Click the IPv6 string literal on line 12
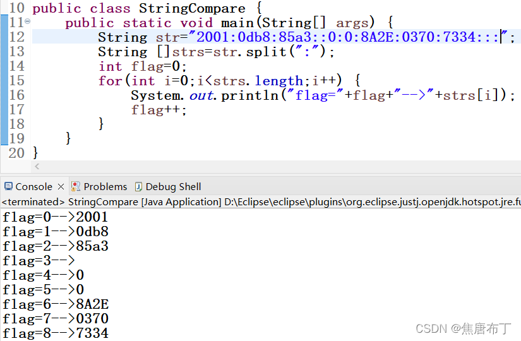Screen dimensions: 521x341 (348, 37)
